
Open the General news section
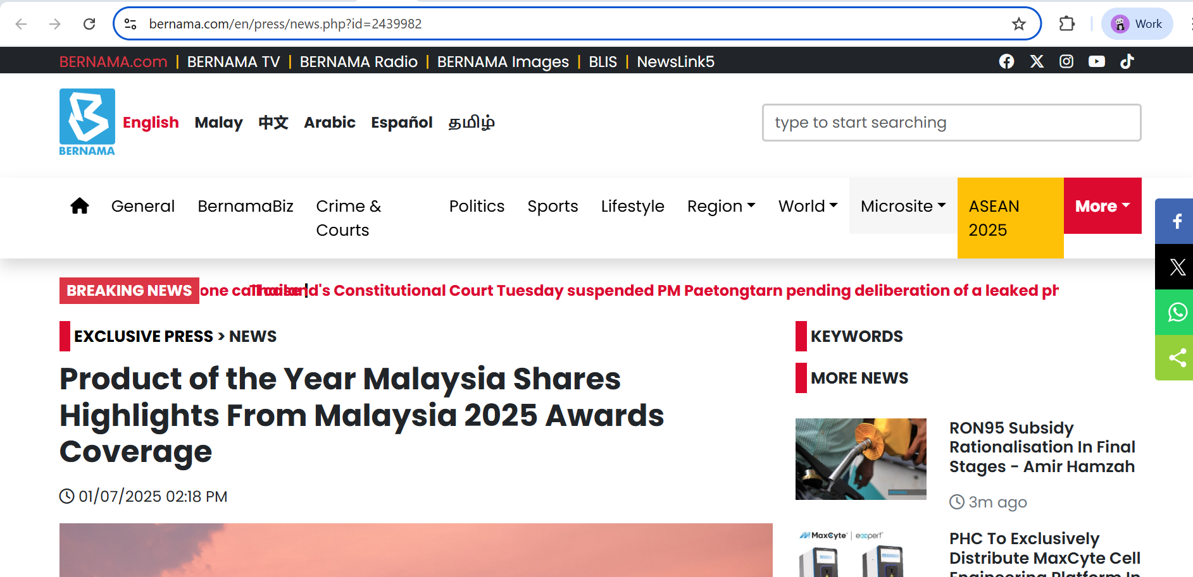click(x=143, y=206)
